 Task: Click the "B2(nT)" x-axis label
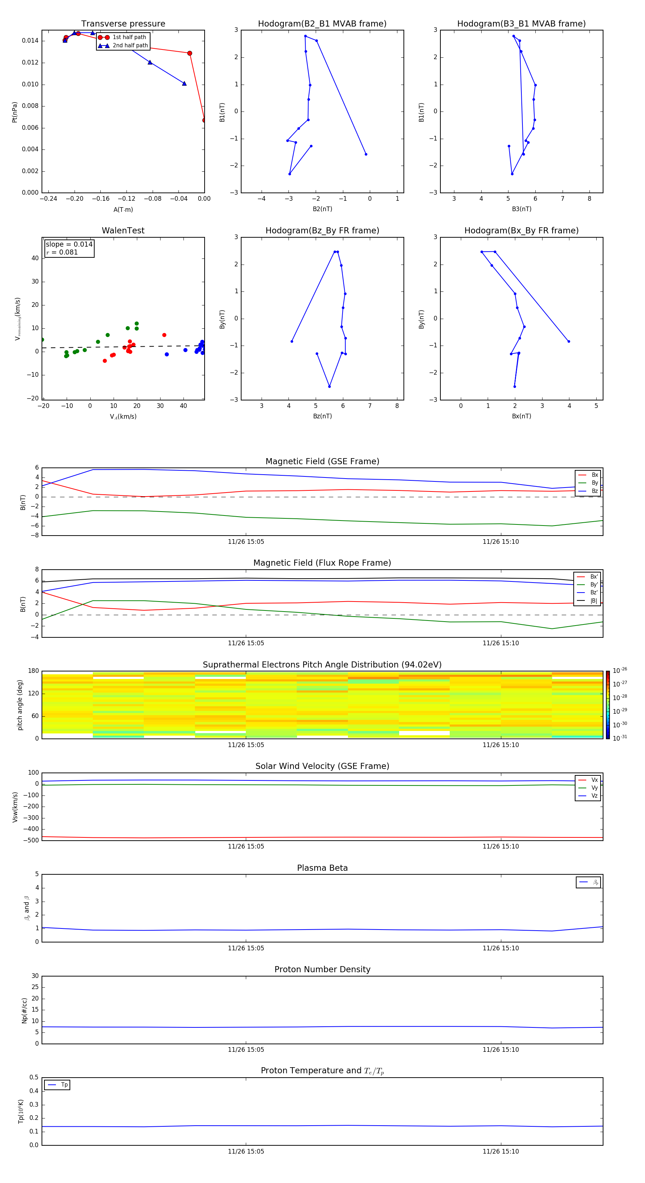tap(322, 209)
